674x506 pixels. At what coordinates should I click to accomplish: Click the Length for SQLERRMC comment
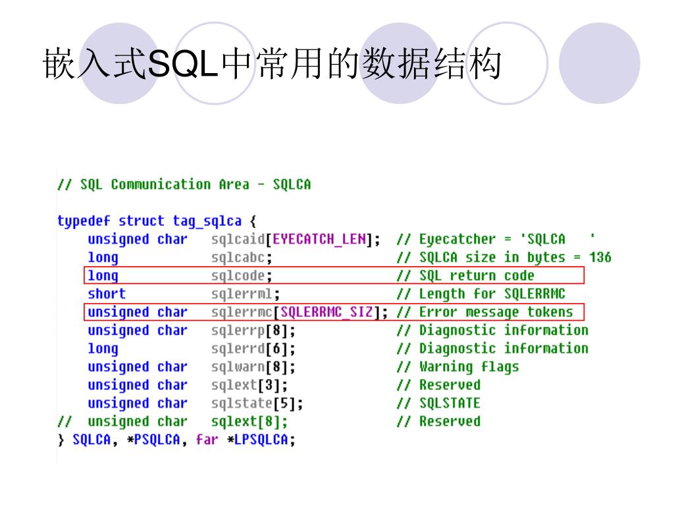click(481, 294)
